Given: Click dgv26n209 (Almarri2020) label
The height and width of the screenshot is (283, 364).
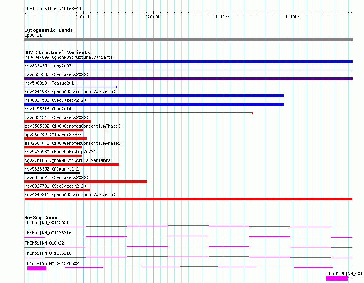Looking at the screenshot, I should click(53, 135).
